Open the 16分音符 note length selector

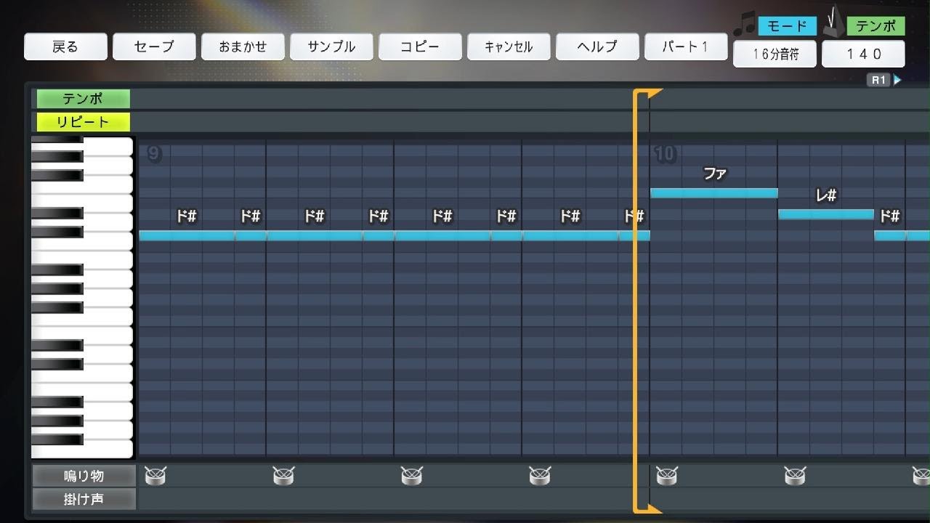[775, 54]
